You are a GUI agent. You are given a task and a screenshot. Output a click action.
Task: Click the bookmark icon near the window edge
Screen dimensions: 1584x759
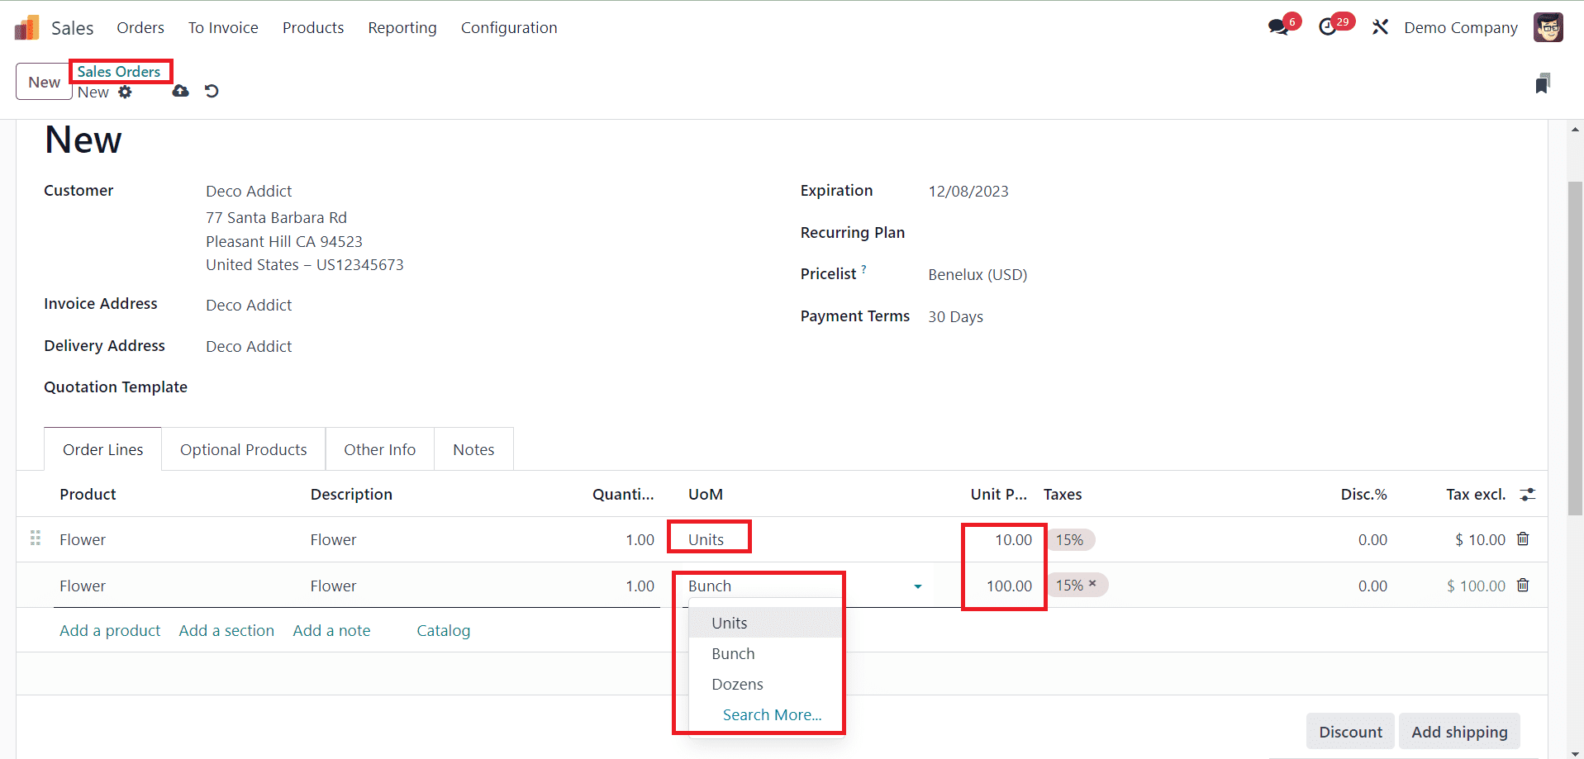tap(1543, 83)
